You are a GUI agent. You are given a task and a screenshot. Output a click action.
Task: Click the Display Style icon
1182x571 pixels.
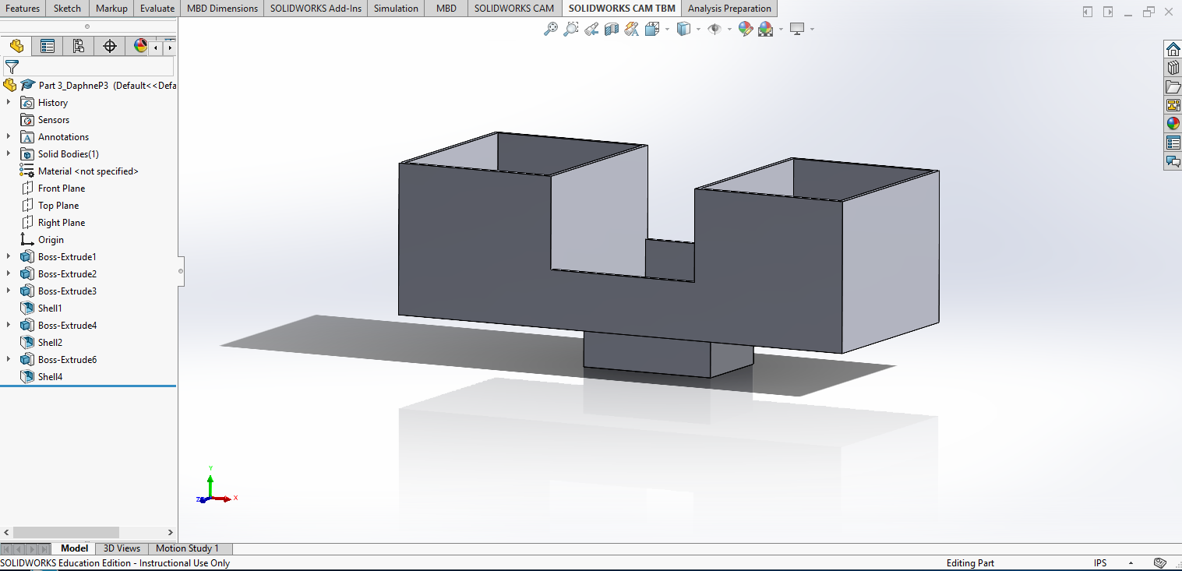click(683, 29)
